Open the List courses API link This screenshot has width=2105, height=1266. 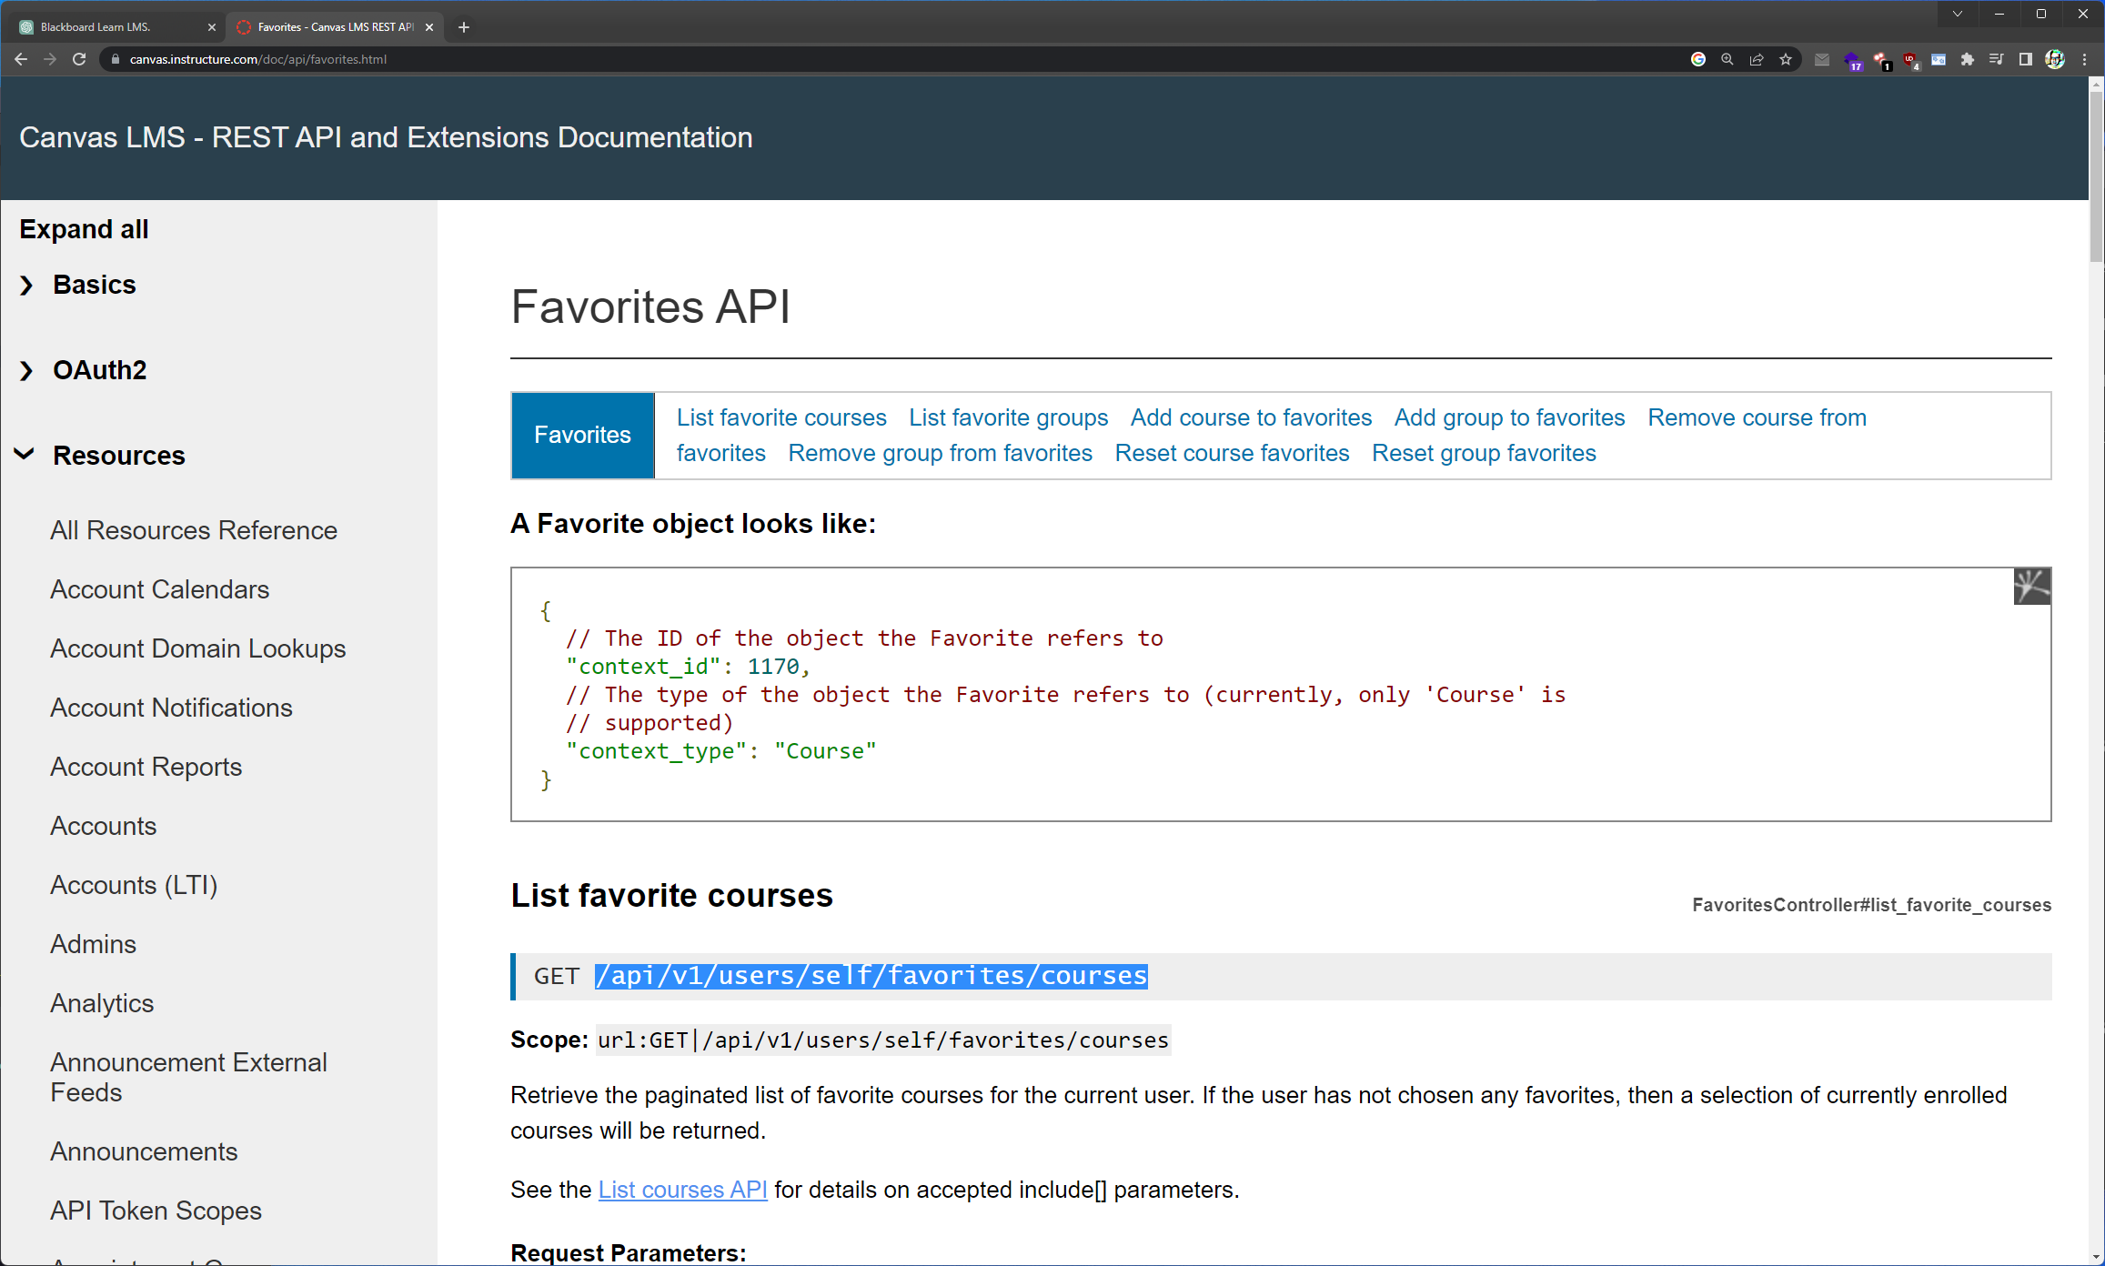[x=682, y=1190]
